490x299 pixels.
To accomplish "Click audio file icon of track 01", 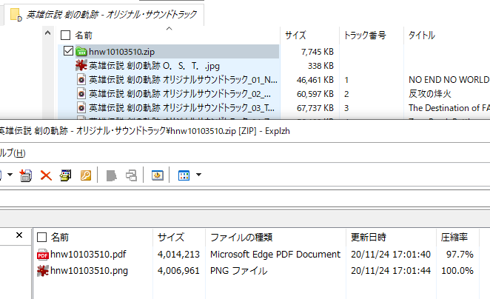I will pos(81,80).
